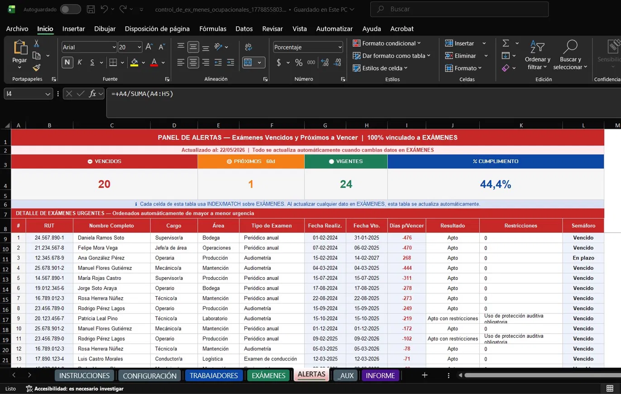Click the red font color swatch button
Image resolution: width=621 pixels, height=394 pixels.
coord(154,62)
